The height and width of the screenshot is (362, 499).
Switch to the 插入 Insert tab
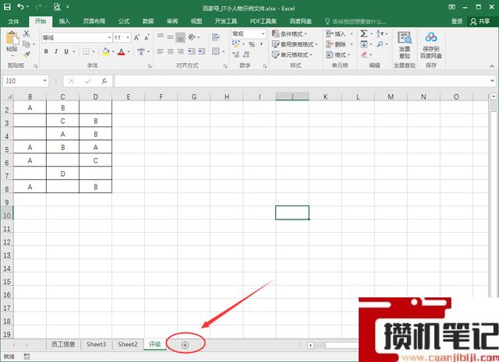click(64, 21)
